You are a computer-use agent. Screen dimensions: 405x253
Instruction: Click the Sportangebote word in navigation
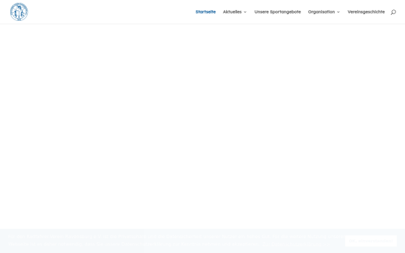[x=285, y=12]
